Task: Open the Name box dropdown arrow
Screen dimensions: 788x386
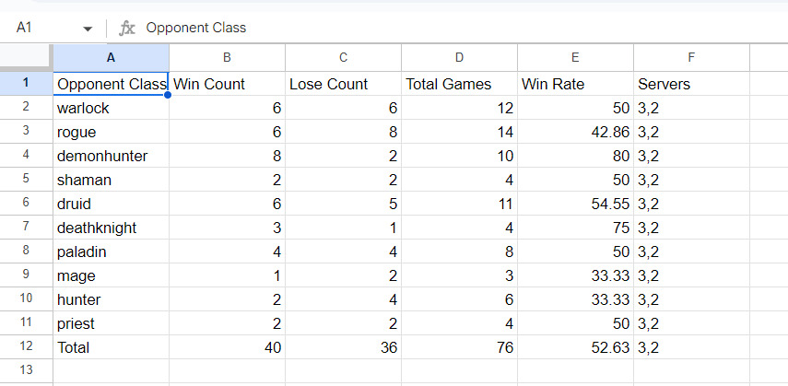Action: (88, 29)
